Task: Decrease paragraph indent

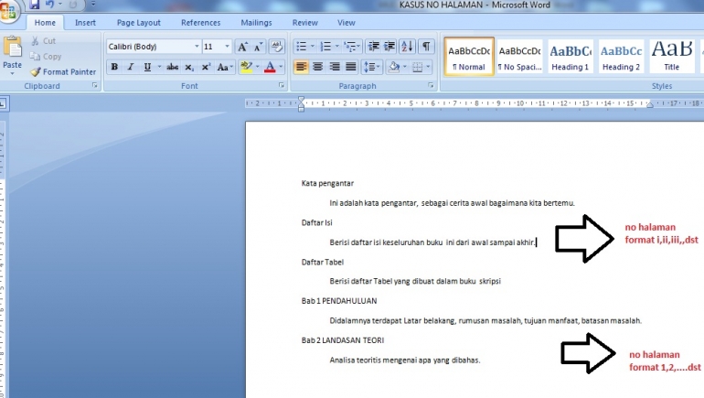Action: coord(374,47)
